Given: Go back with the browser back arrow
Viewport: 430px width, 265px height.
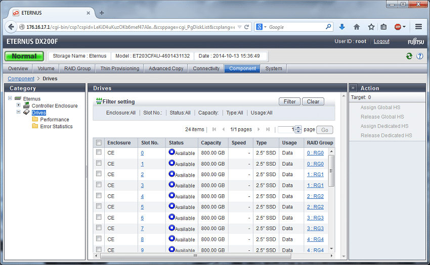Looking at the screenshot, I should 11,27.
